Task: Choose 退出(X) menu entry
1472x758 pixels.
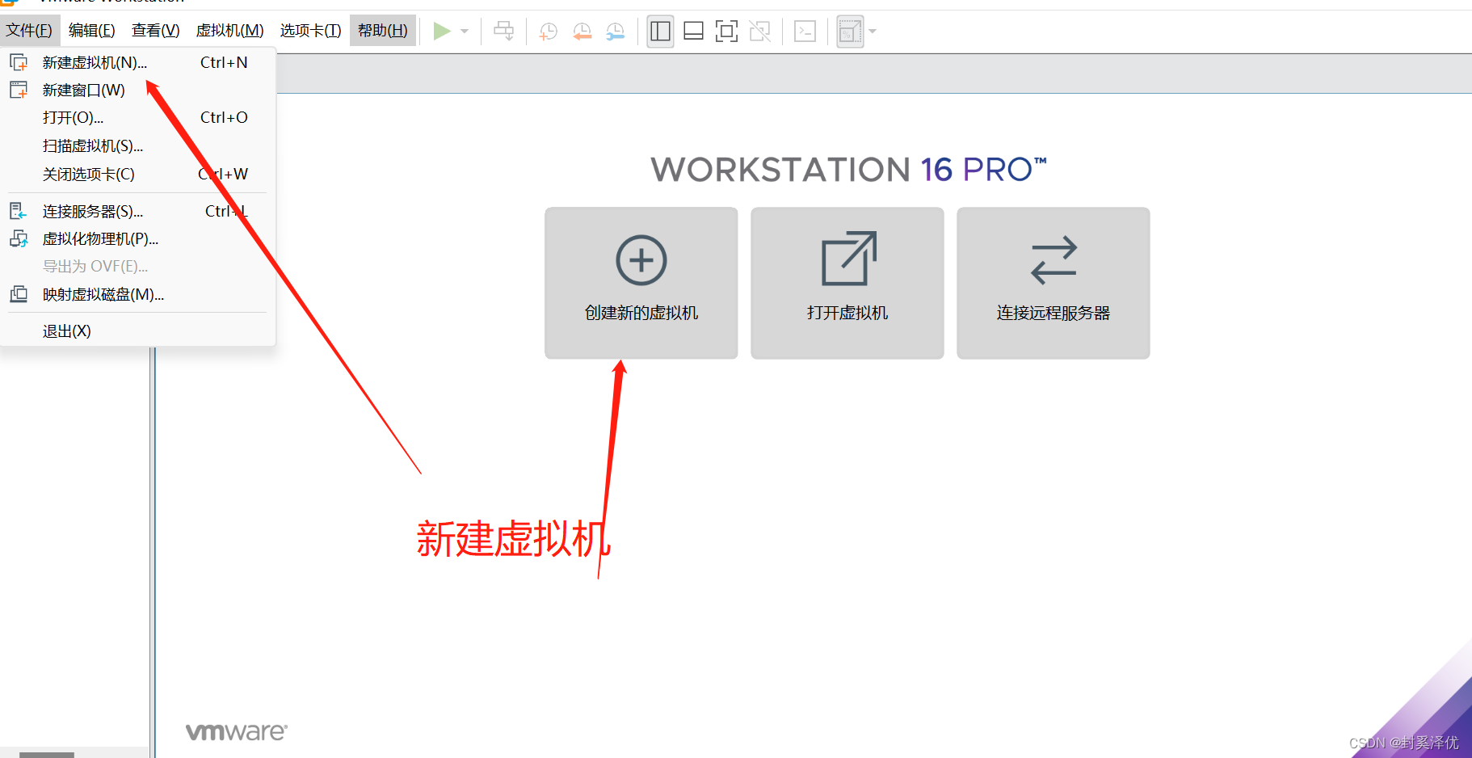Action: (138, 331)
